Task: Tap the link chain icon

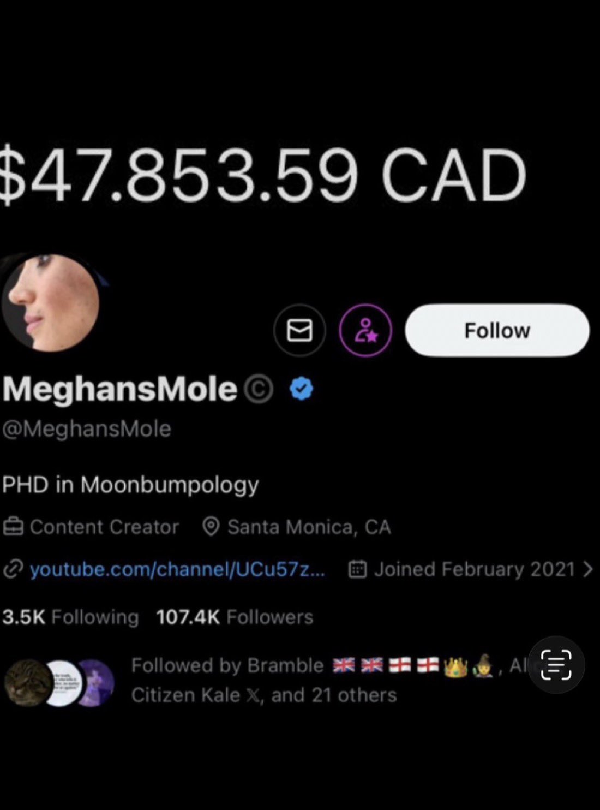Action: coord(13,569)
